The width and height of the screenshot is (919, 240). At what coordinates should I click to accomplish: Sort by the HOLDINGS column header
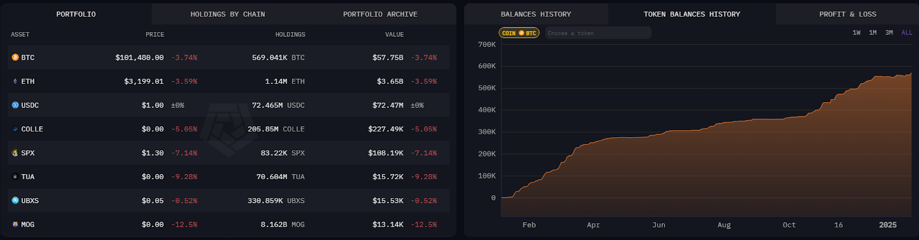click(290, 35)
